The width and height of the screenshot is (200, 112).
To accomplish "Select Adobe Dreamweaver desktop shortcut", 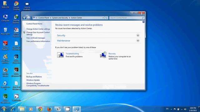I will 5,99.
